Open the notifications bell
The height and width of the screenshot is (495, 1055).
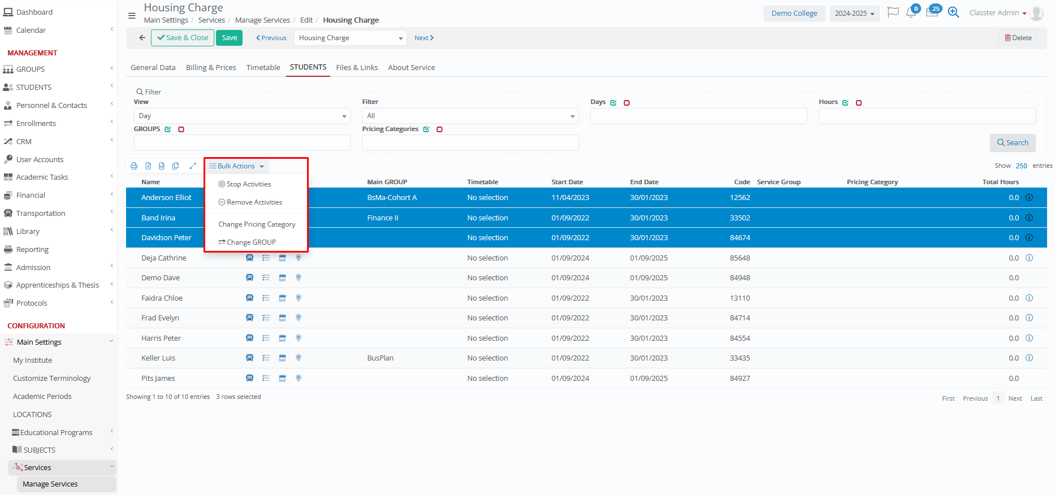coord(911,13)
